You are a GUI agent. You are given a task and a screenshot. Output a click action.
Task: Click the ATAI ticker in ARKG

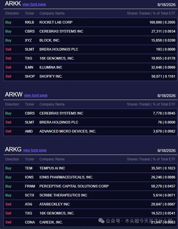click(x=28, y=204)
